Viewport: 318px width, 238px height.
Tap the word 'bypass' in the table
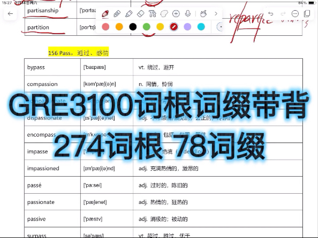(36, 67)
